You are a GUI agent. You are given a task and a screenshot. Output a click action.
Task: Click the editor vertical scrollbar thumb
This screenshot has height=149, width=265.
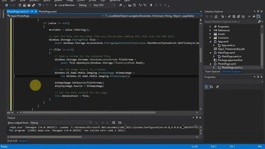[x=200, y=55]
